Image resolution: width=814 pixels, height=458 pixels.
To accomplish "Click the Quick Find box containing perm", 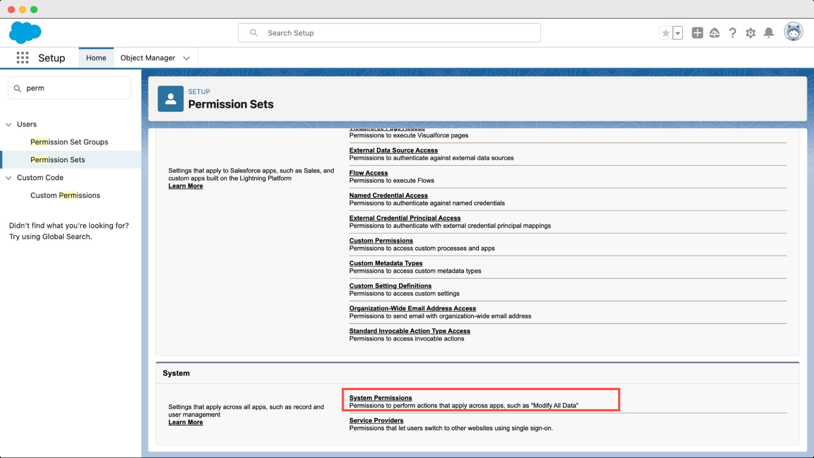I will [70, 88].
